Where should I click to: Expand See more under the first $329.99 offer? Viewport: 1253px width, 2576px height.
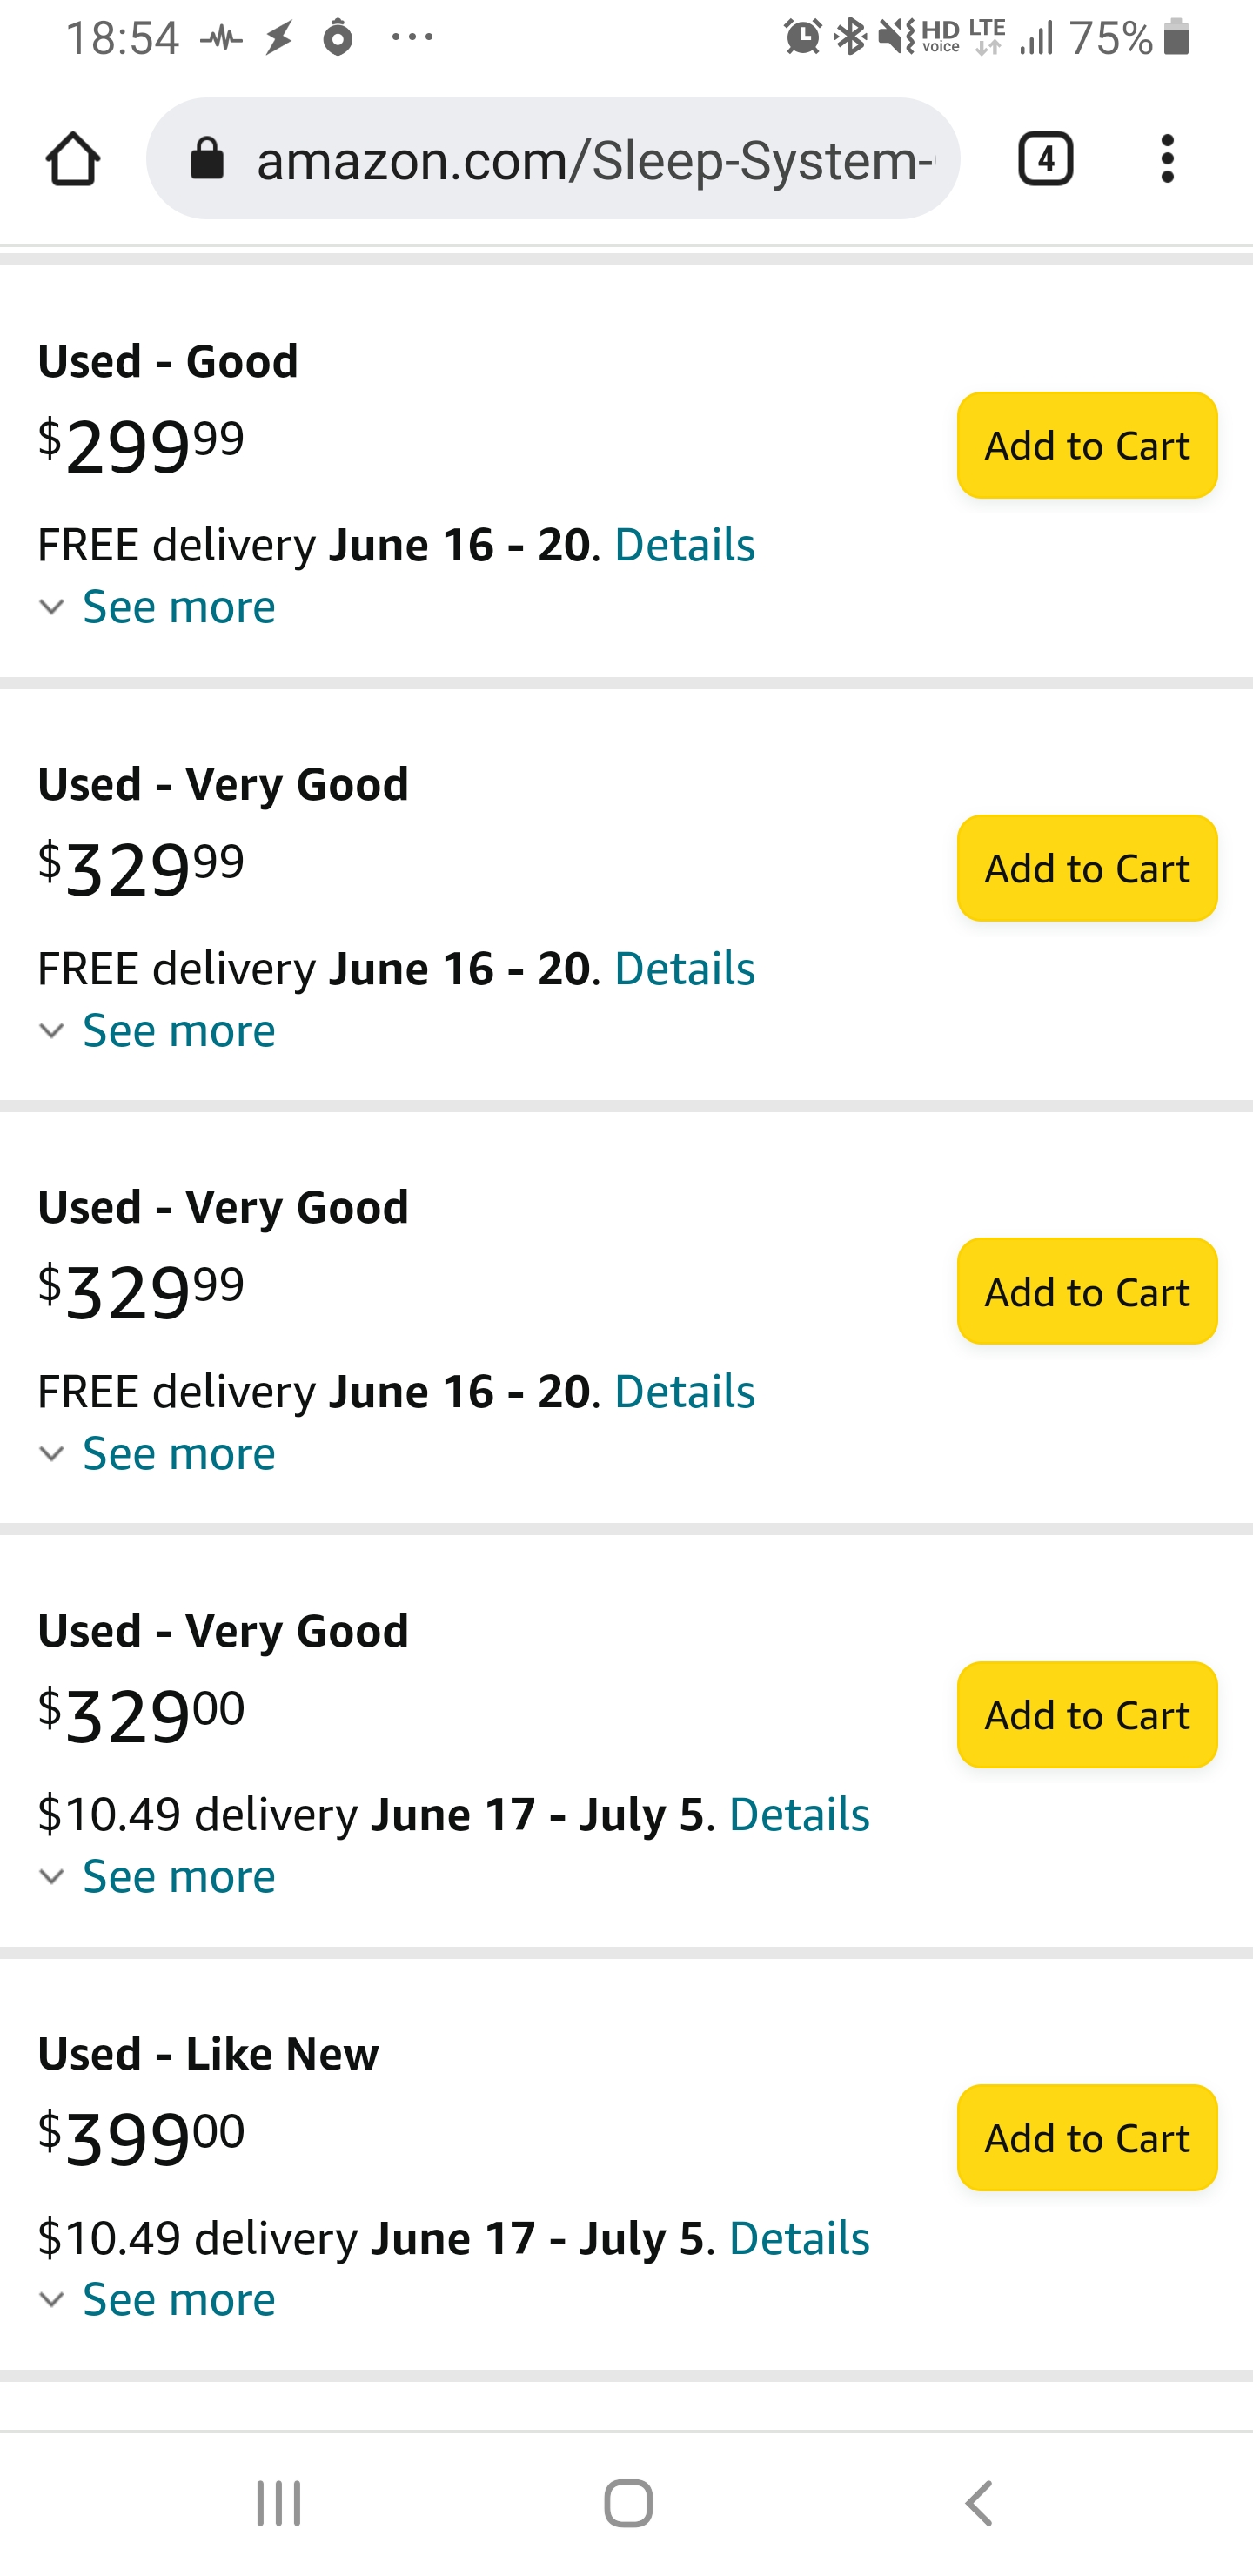tap(178, 1031)
